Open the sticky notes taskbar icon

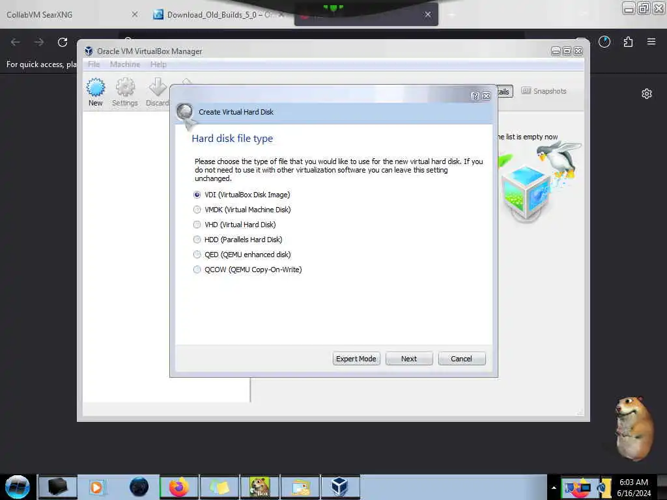click(x=220, y=487)
